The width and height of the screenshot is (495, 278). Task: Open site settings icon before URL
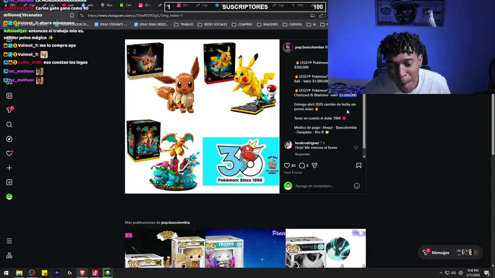(82, 15)
